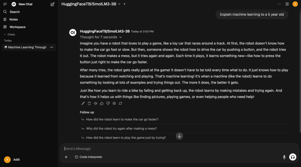Collapse the Chats section in sidebar
Screen dimensions: 301x167
pyautogui.click(x=9, y=34)
